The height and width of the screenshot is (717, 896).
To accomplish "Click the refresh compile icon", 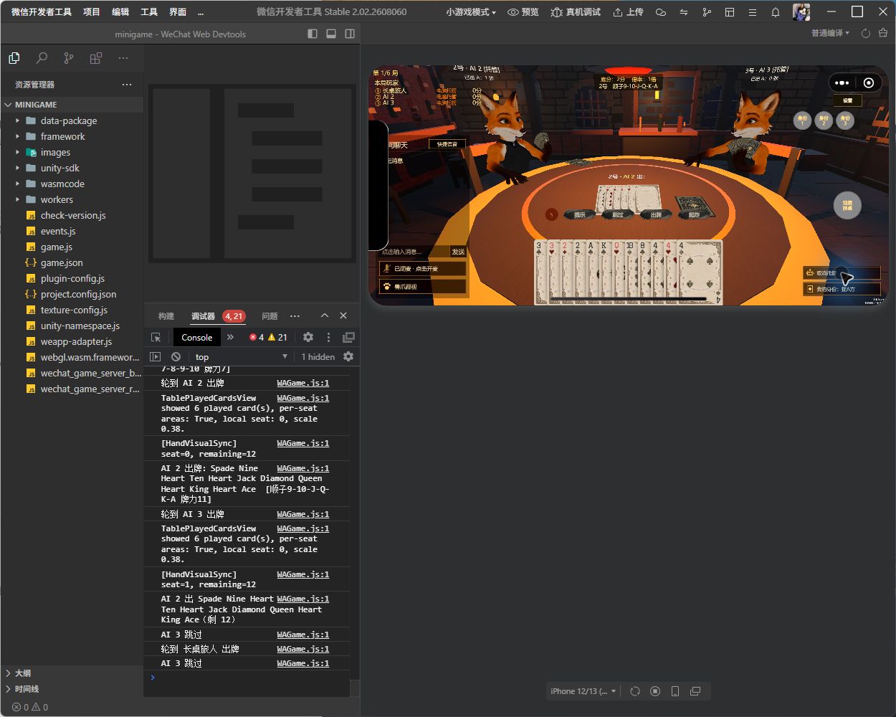I will pos(865,33).
